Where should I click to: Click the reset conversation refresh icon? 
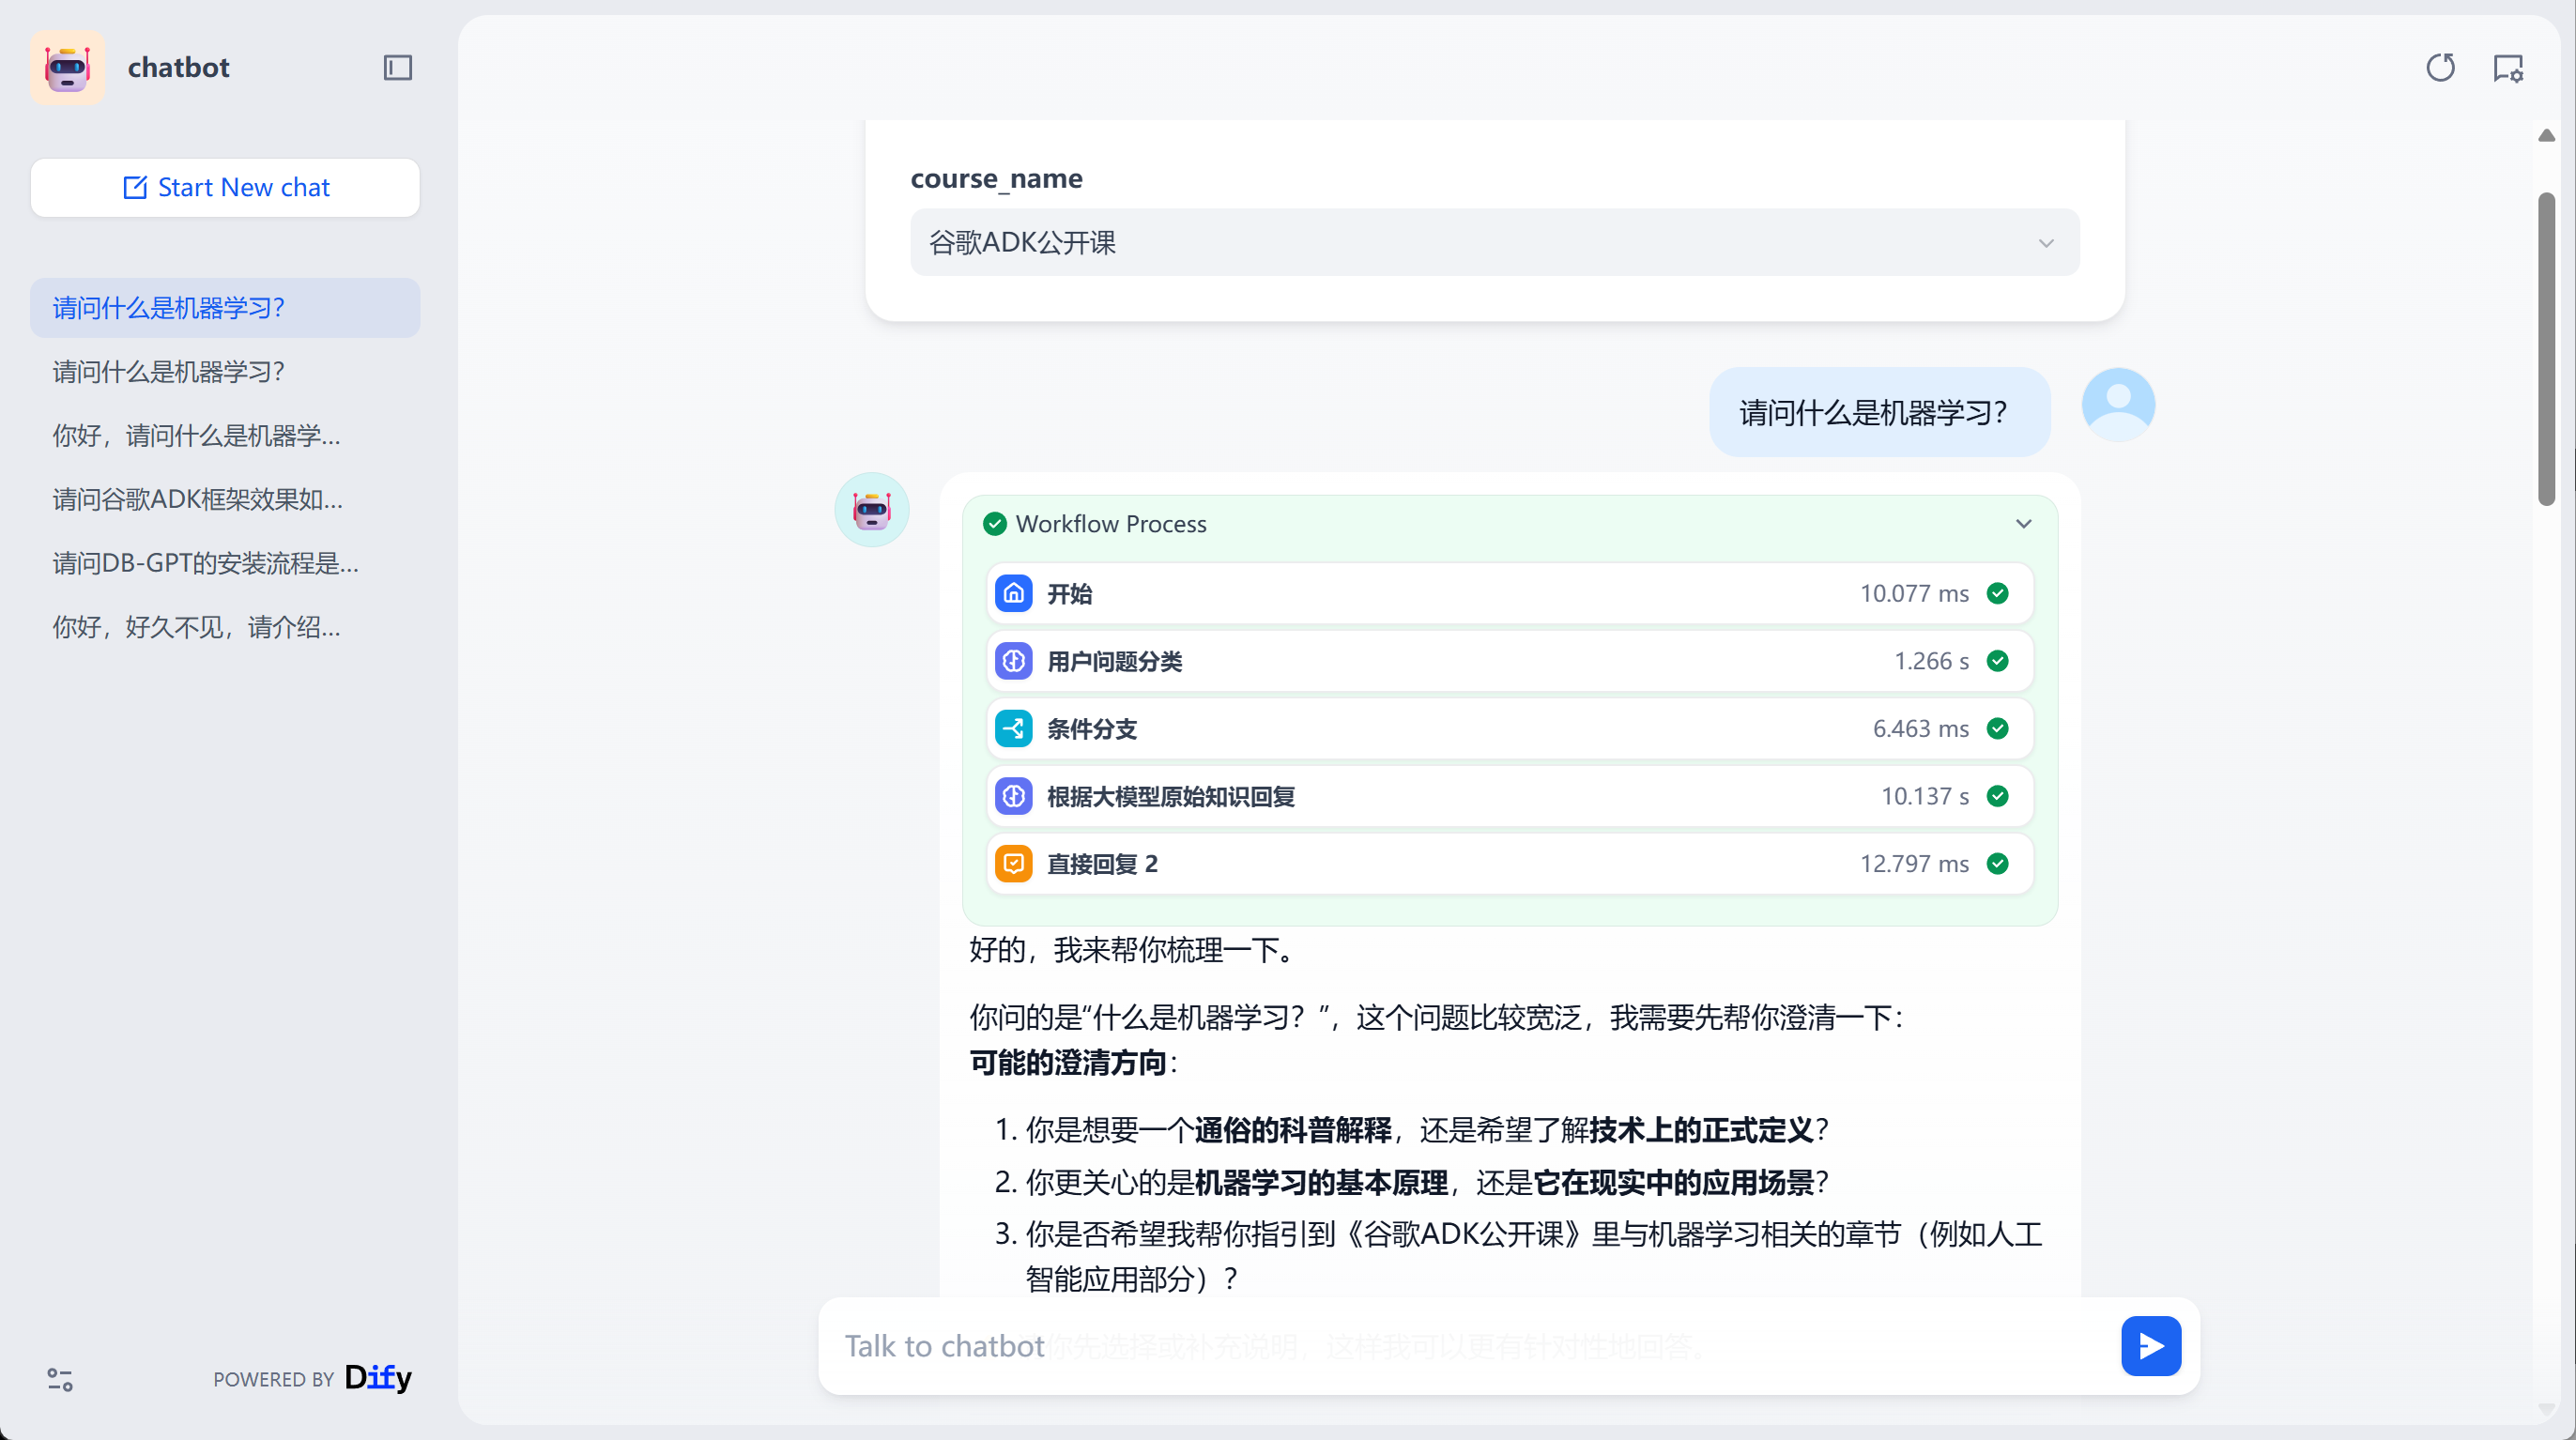point(2440,67)
